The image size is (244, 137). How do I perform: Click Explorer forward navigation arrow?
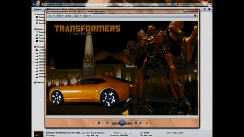37,5
